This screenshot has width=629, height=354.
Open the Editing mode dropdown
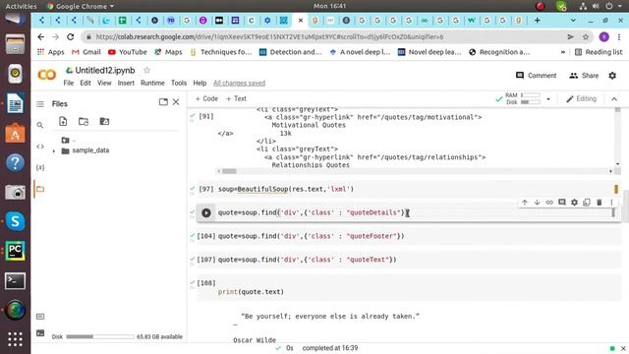click(581, 98)
